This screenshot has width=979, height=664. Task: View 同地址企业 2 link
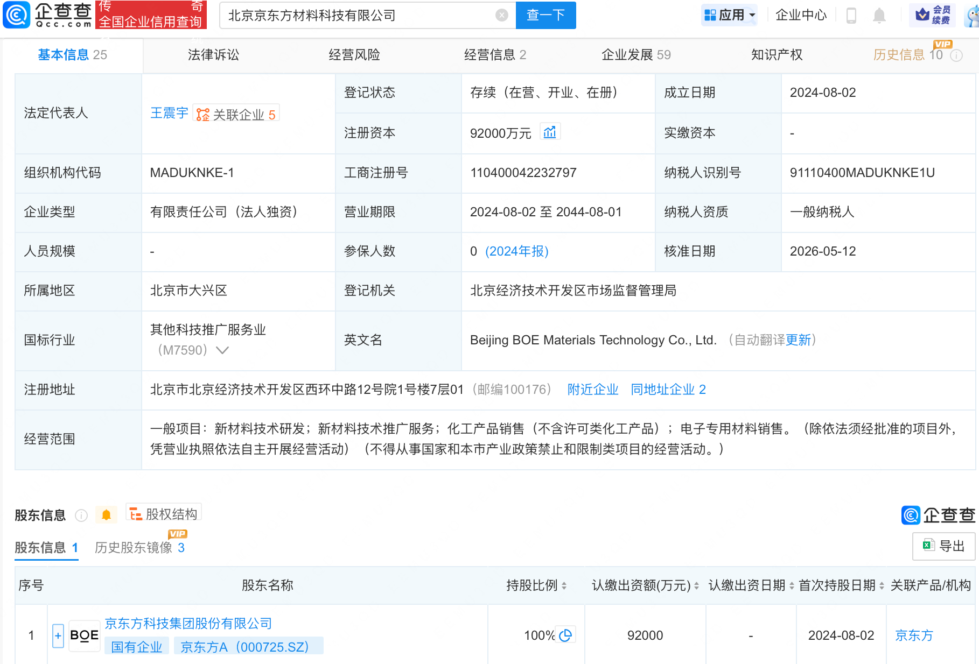tap(668, 390)
